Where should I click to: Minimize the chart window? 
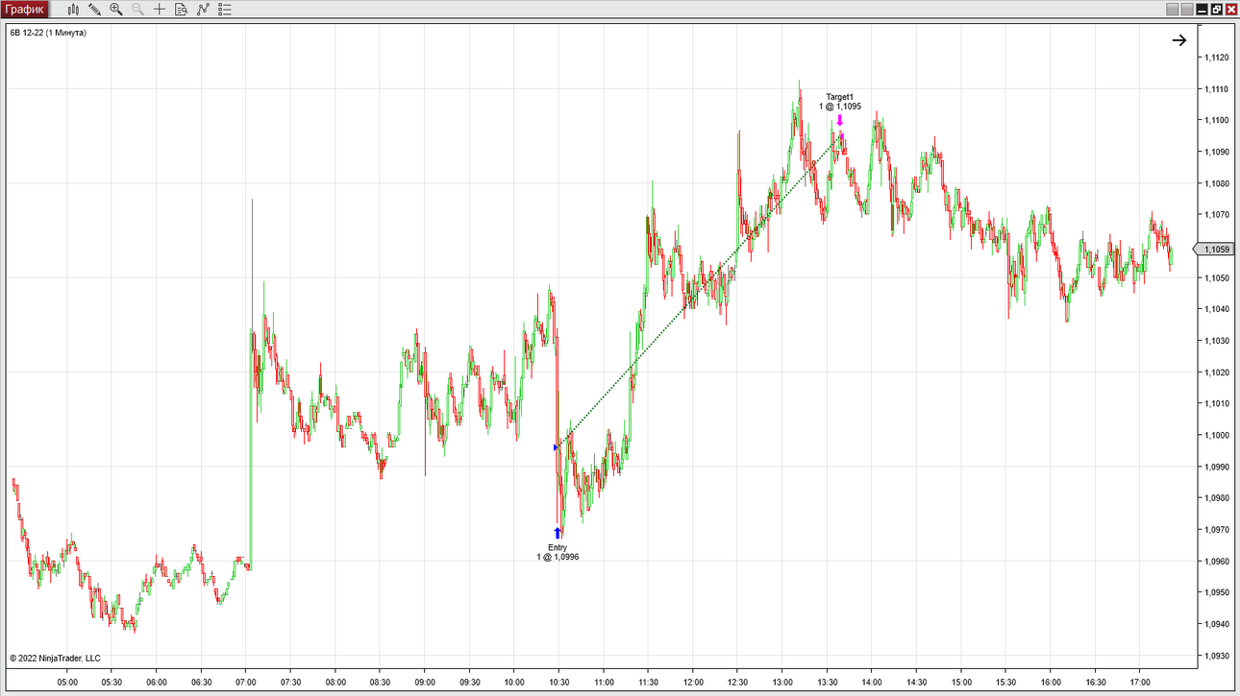click(x=1202, y=10)
